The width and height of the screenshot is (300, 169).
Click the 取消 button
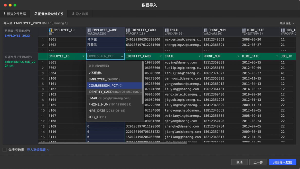click(239, 162)
